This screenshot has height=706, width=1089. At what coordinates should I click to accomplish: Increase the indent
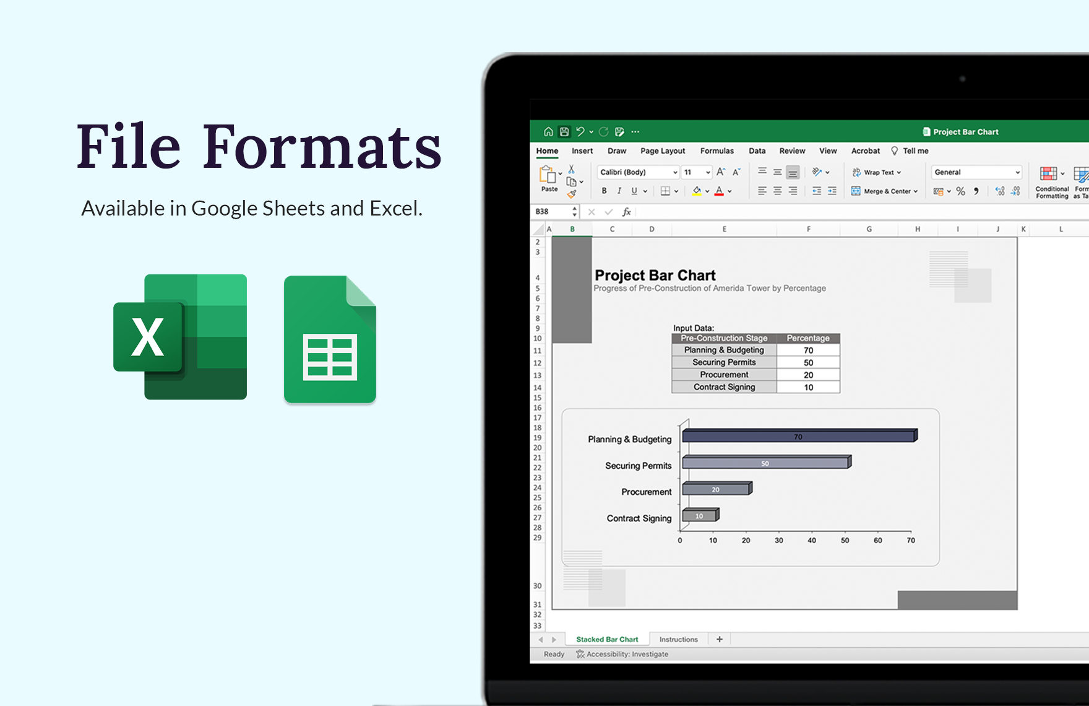pyautogui.click(x=832, y=191)
